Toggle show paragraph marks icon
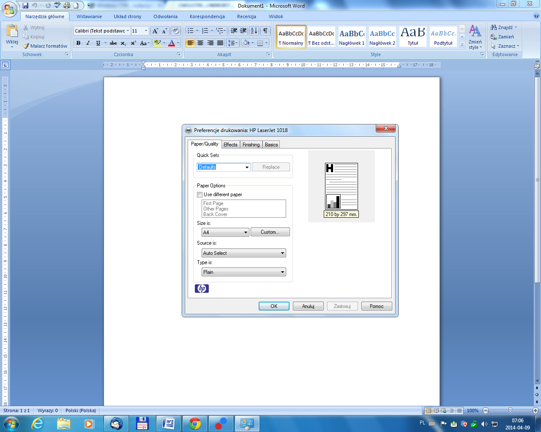The image size is (541, 432). point(265,31)
